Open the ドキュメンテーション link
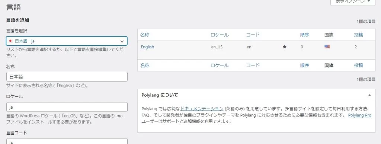 tap(202, 109)
